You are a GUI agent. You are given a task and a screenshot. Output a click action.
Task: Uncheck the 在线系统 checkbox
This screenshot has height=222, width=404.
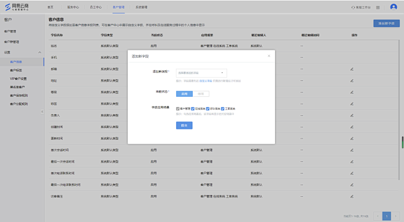192,109
